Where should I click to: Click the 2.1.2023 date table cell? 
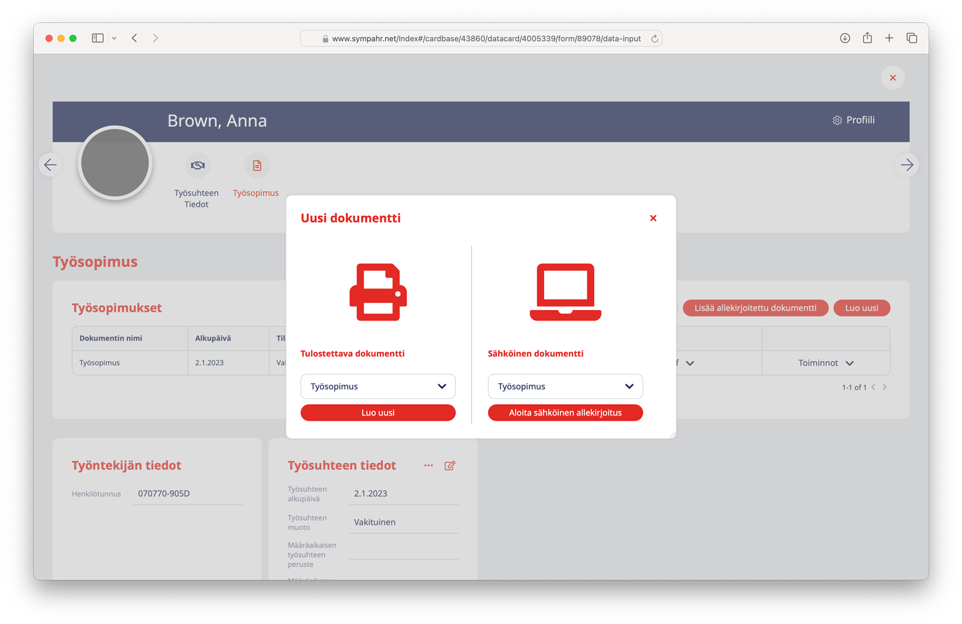point(210,362)
